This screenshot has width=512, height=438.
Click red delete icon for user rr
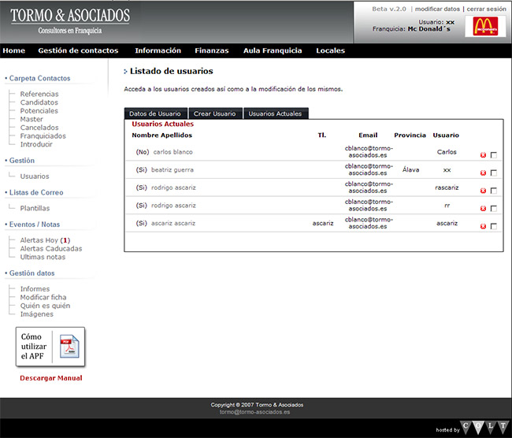(x=483, y=209)
